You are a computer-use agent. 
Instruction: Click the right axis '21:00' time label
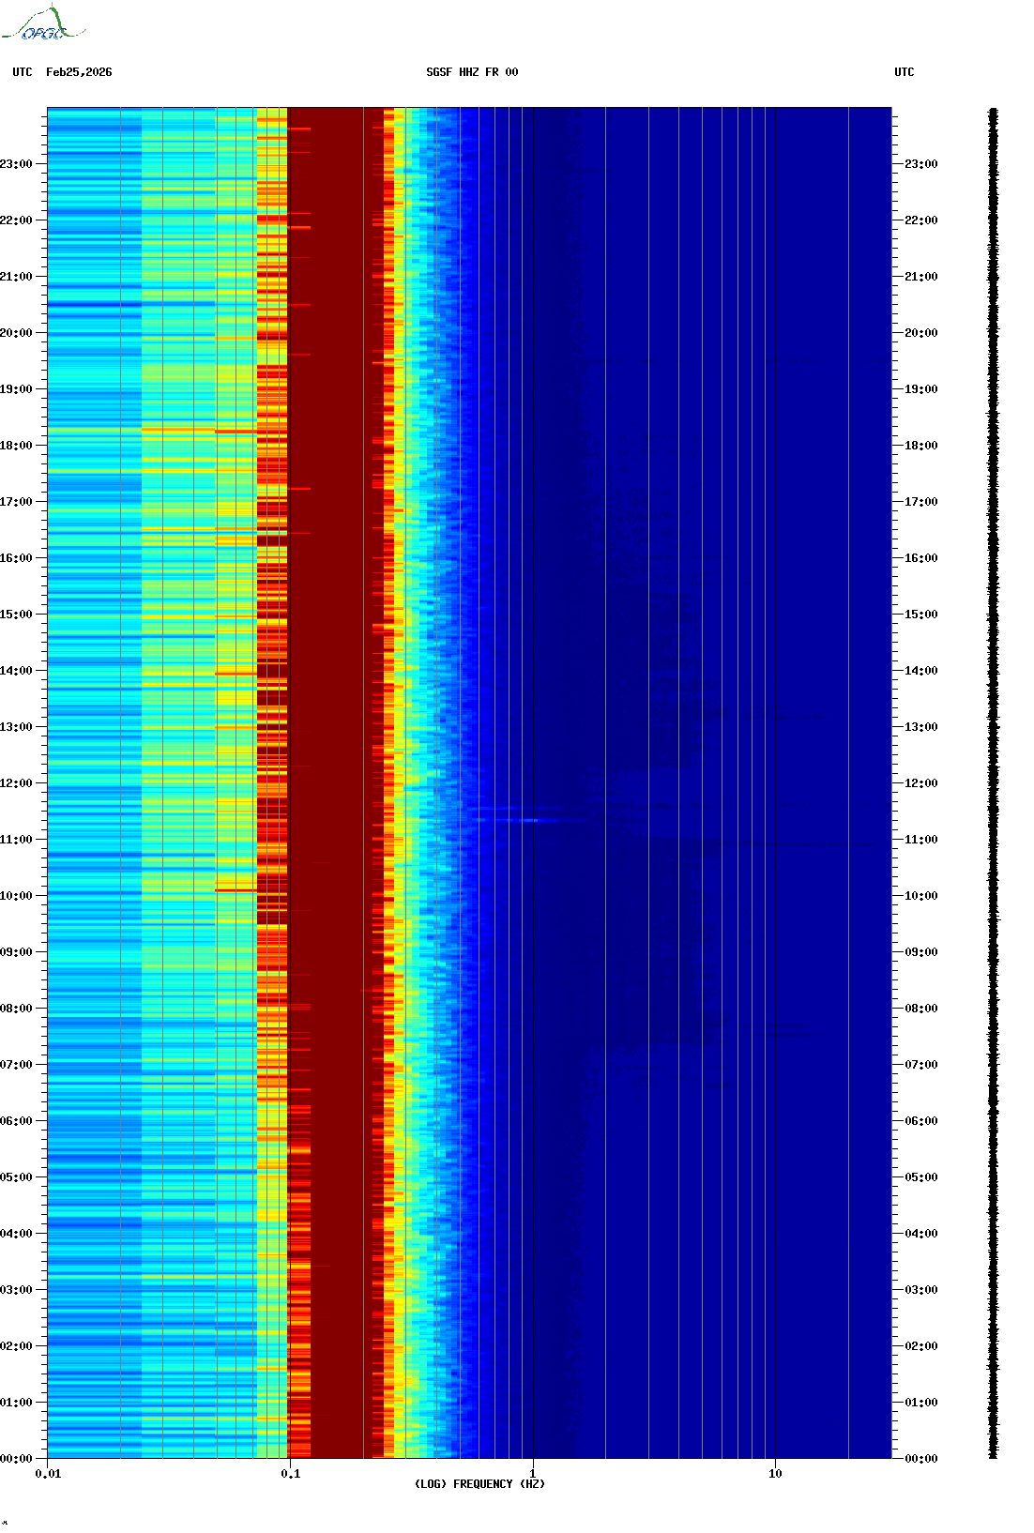(921, 277)
